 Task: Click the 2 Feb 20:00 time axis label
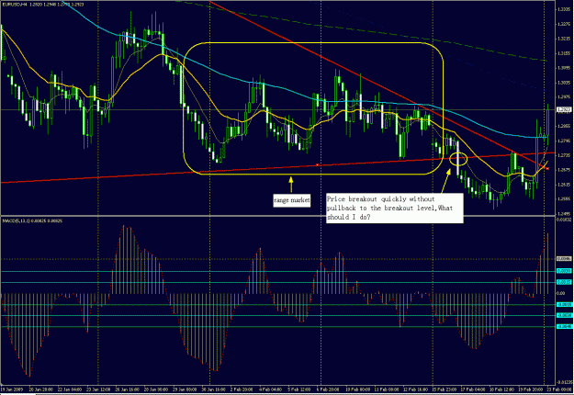click(x=242, y=389)
